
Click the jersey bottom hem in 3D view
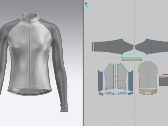point(30,90)
